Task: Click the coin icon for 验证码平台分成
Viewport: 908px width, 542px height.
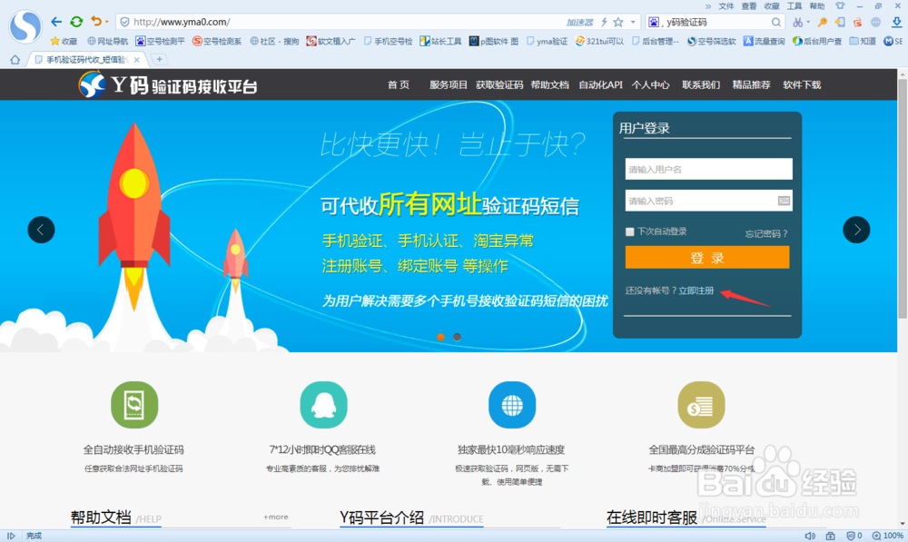Action: pyautogui.click(x=700, y=405)
